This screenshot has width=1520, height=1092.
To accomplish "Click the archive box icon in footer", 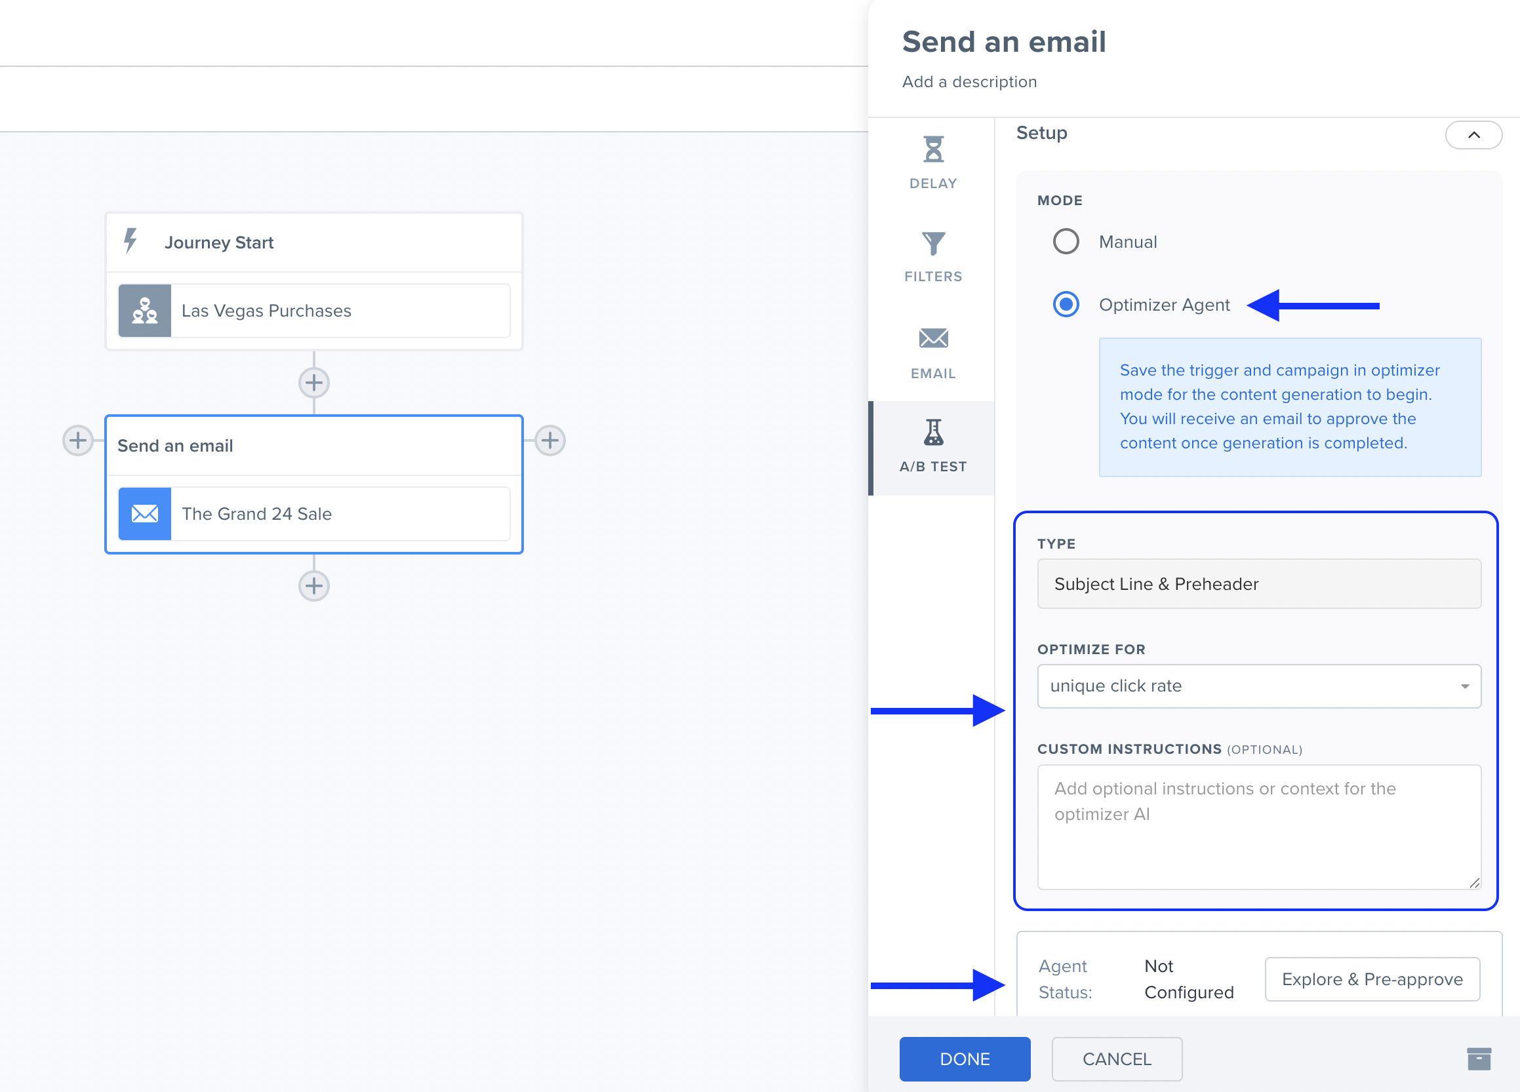I will coord(1479,1059).
